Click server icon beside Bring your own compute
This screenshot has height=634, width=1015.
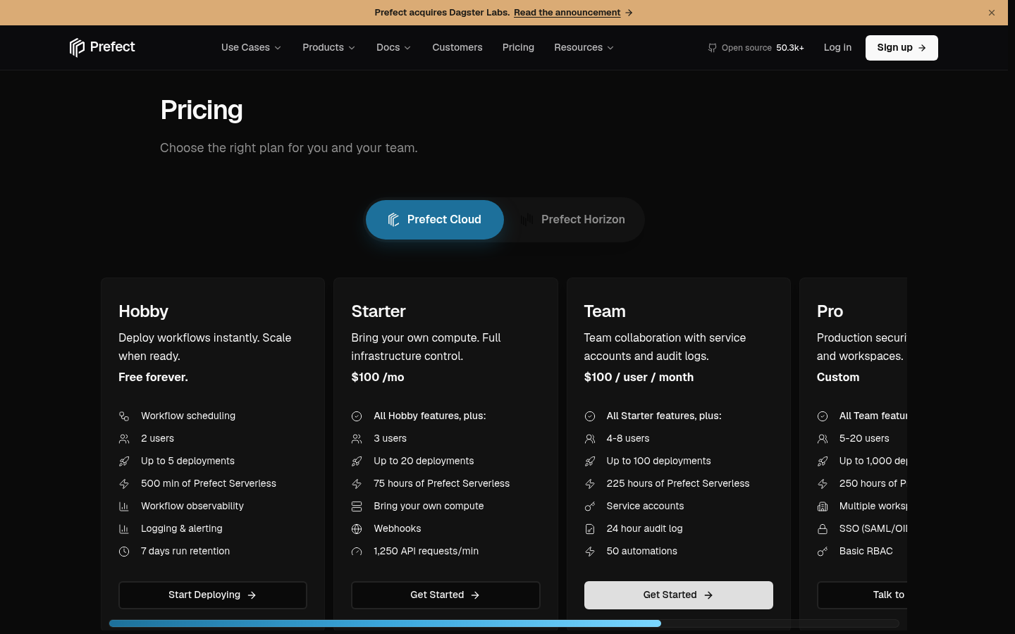coord(357,506)
